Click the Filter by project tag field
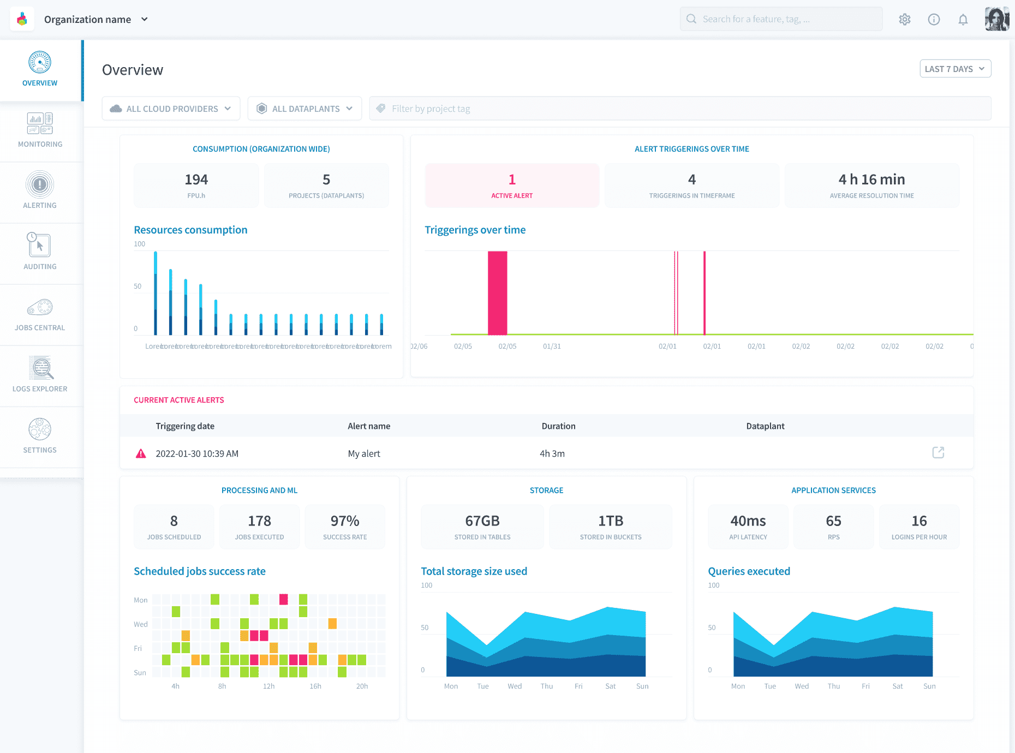The width and height of the screenshot is (1015, 753). pos(680,109)
